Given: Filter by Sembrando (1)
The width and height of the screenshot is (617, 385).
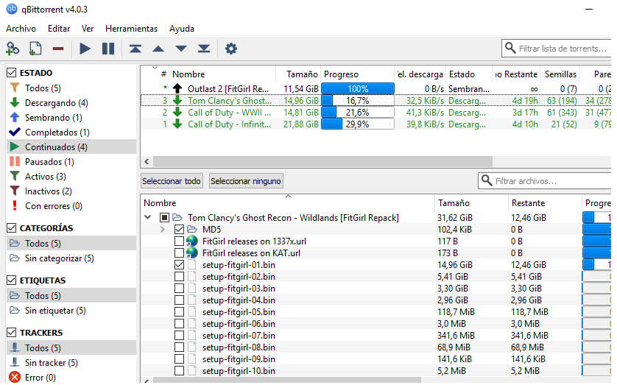Looking at the screenshot, I should (x=53, y=118).
